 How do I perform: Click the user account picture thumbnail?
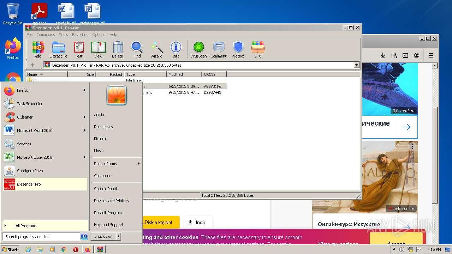click(117, 96)
